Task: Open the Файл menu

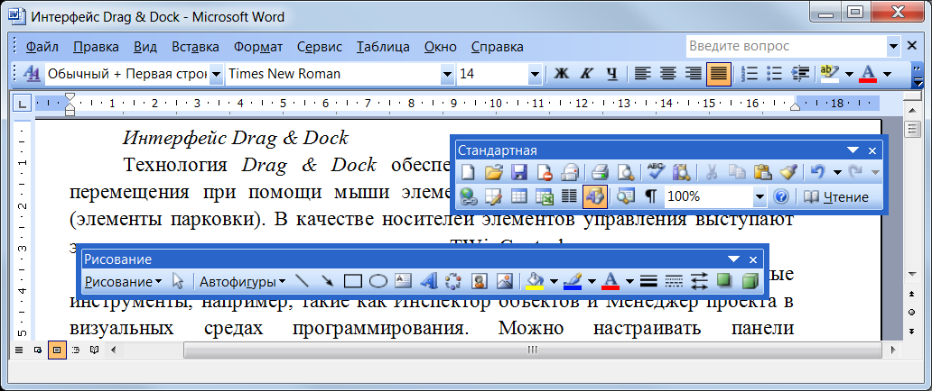Action: pos(42,47)
